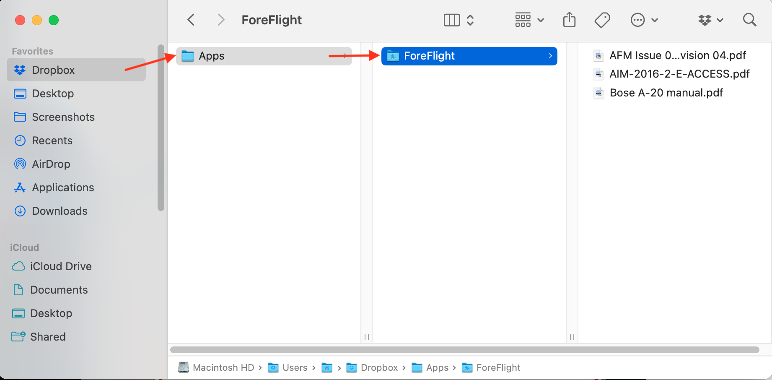Click the AIM-2016 PDF file icon

598,74
